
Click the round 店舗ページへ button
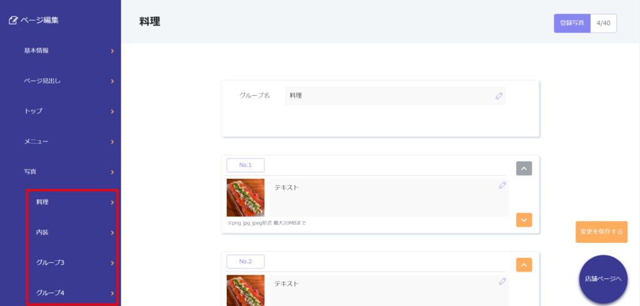coord(602,279)
